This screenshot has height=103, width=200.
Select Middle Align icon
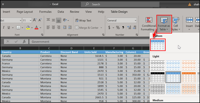coord(53,20)
